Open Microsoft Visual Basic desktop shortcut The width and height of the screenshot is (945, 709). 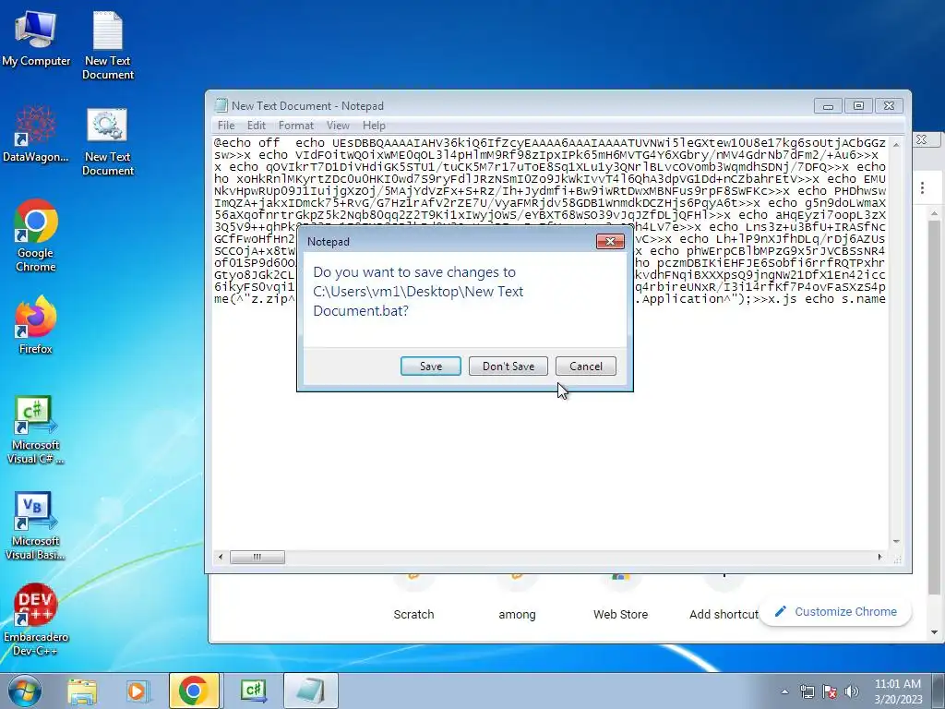click(x=36, y=525)
